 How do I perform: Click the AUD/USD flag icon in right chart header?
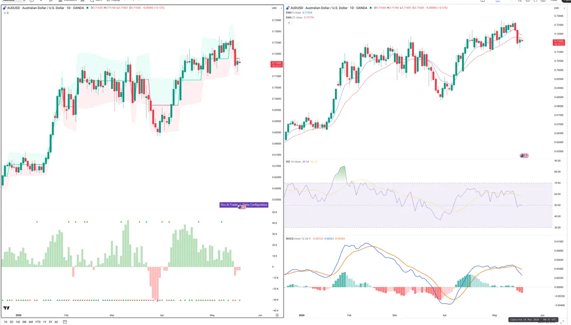pyautogui.click(x=287, y=8)
